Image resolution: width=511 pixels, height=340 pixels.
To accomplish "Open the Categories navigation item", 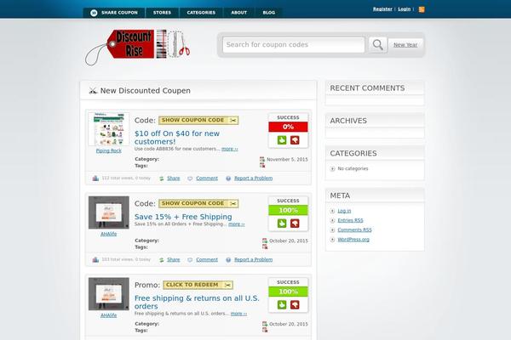I will pyautogui.click(x=201, y=13).
